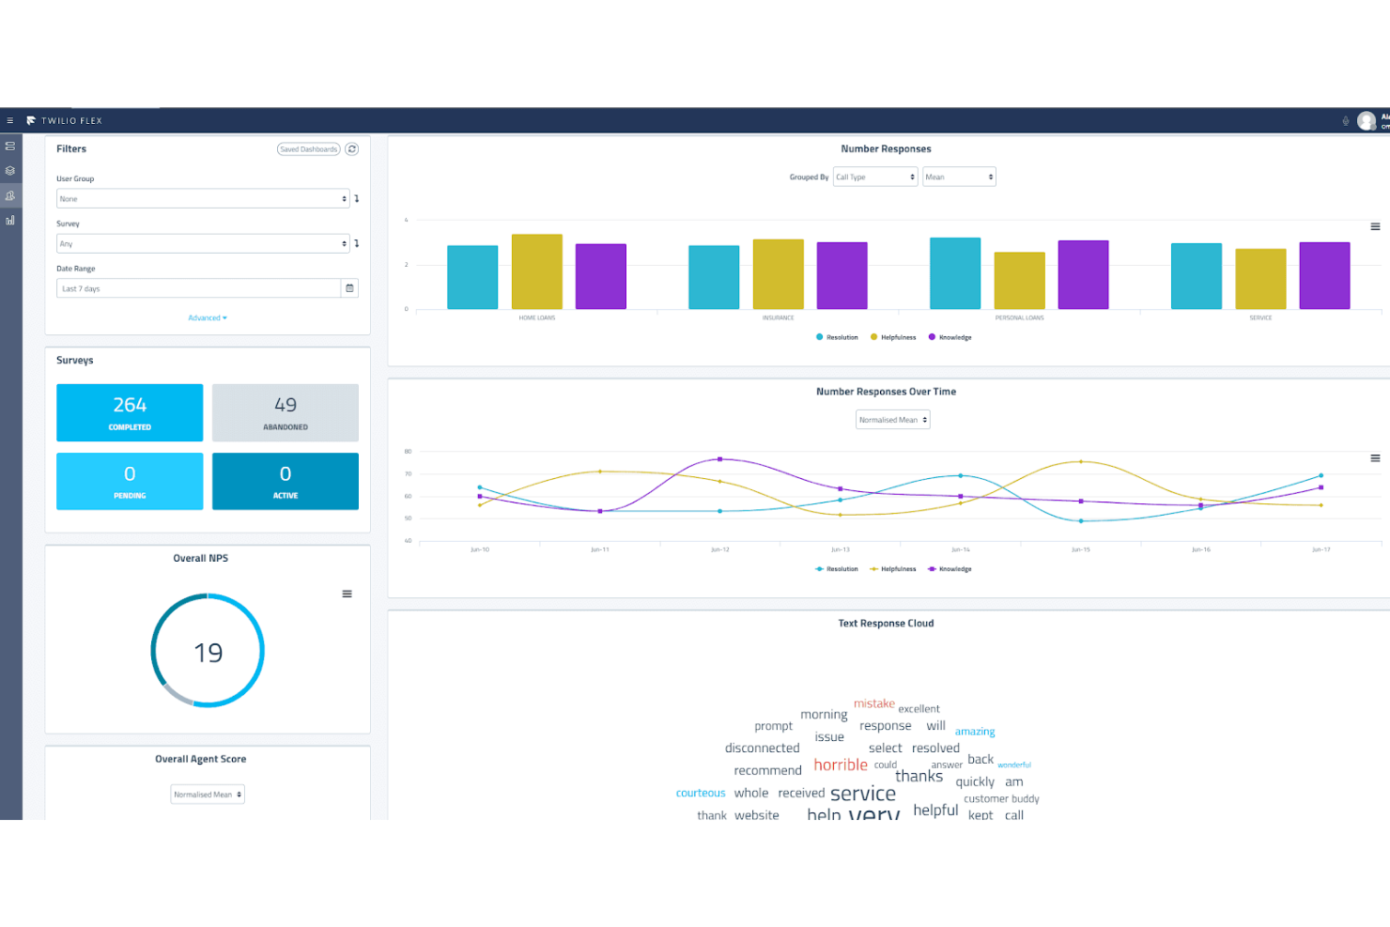Open the Normalised Mean dropdown for time chart

[x=892, y=419]
